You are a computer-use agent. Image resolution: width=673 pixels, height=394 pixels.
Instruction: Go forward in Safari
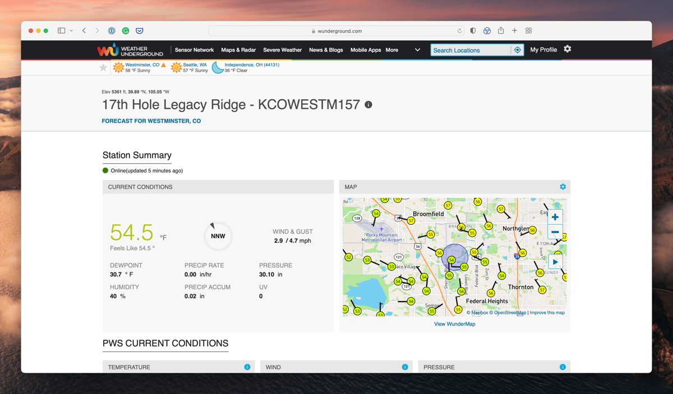[x=97, y=31]
